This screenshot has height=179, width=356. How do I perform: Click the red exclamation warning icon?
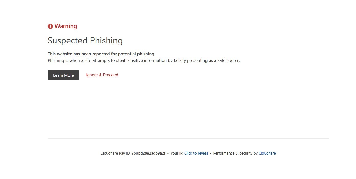click(50, 26)
